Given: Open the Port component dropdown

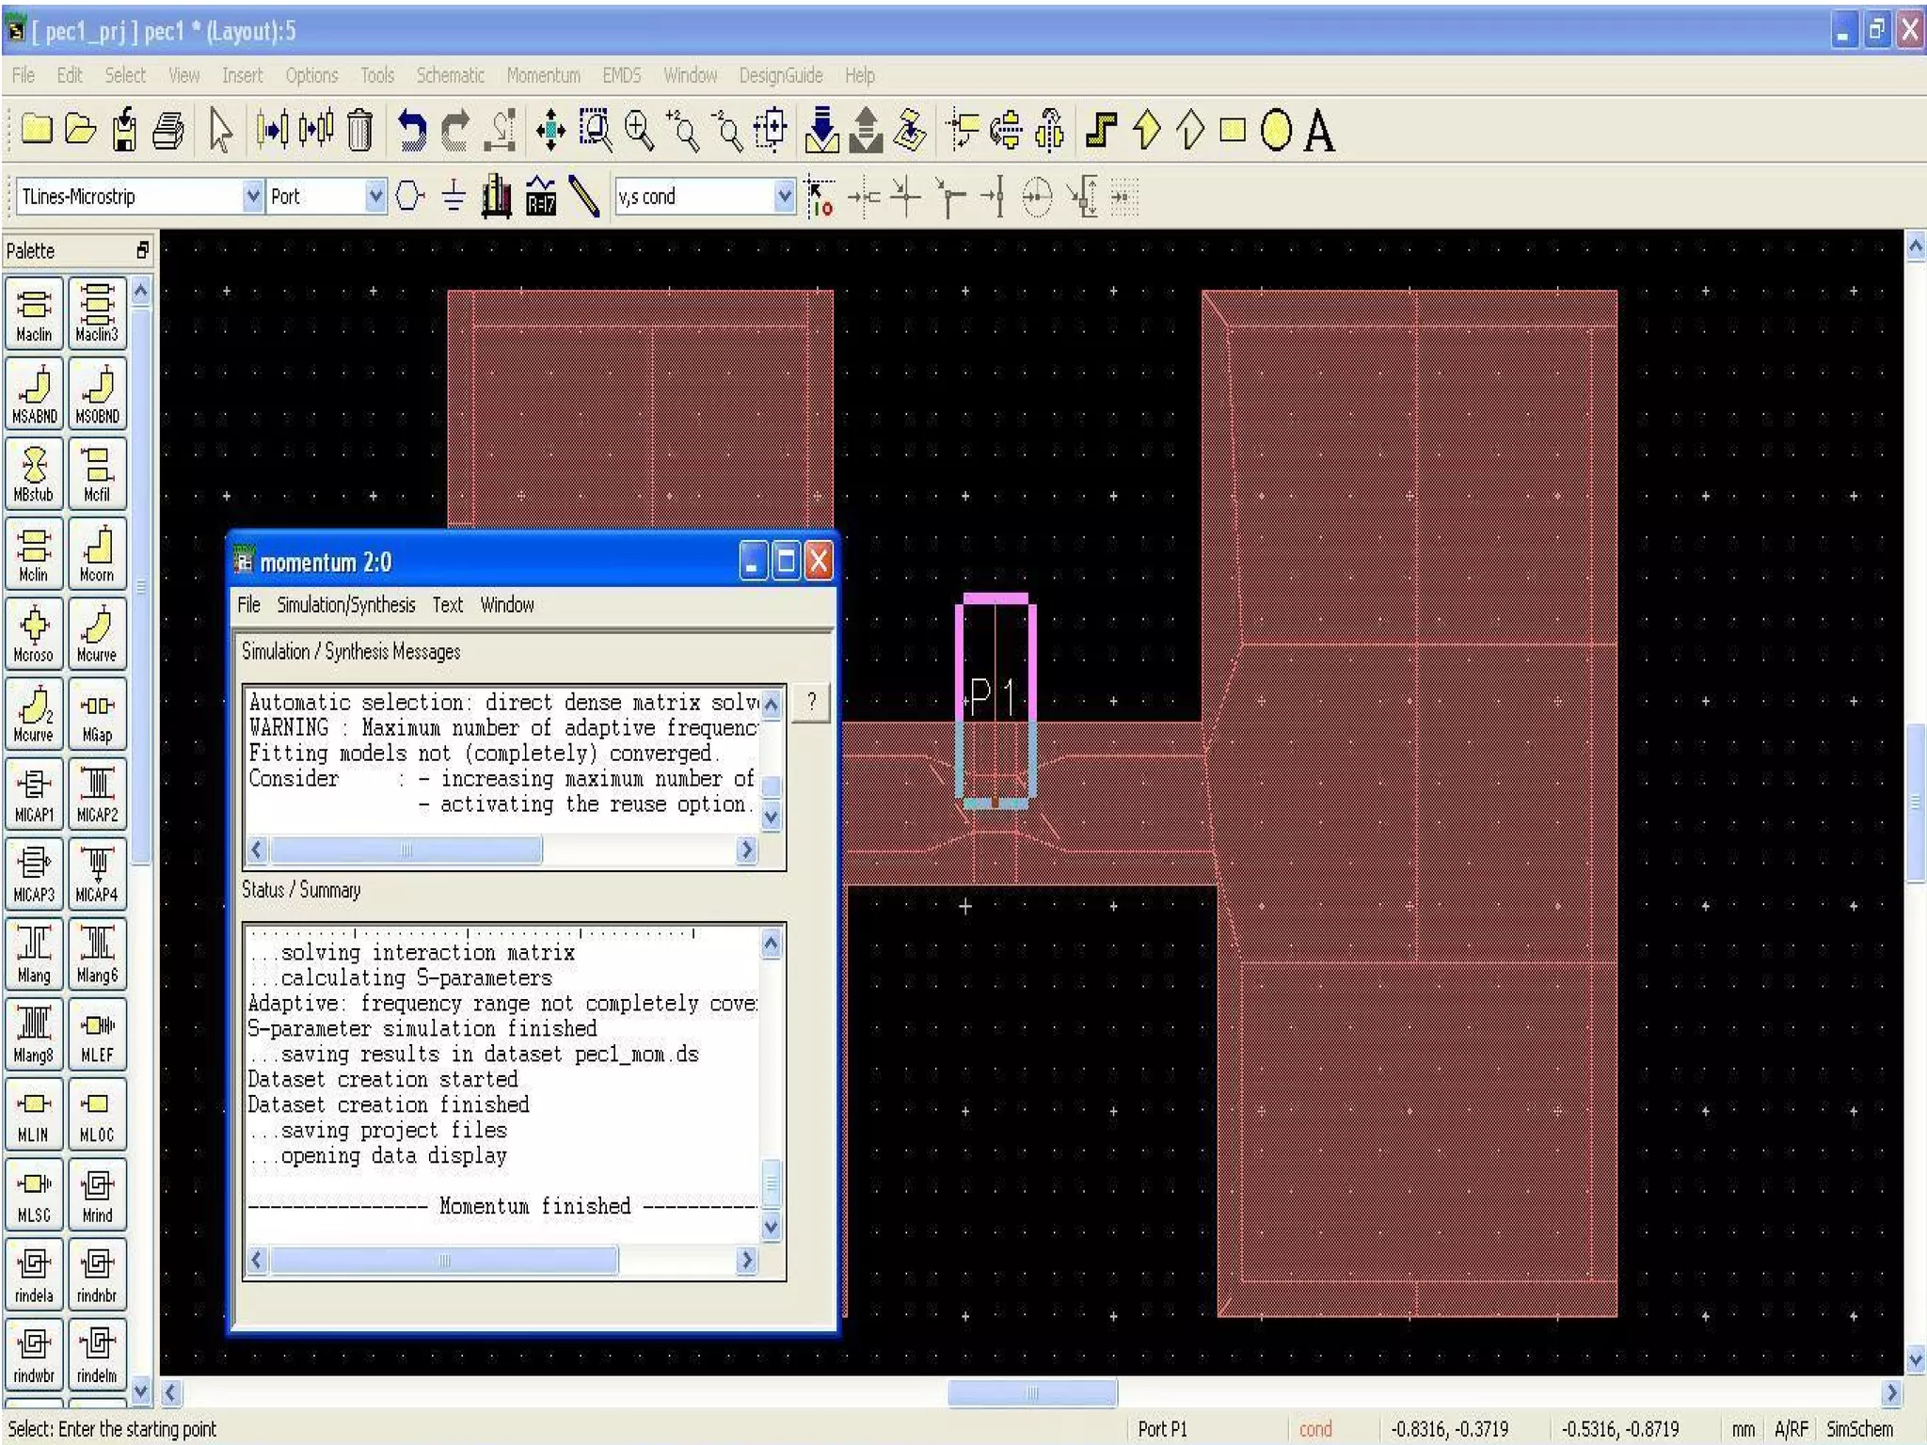Looking at the screenshot, I should point(374,197).
